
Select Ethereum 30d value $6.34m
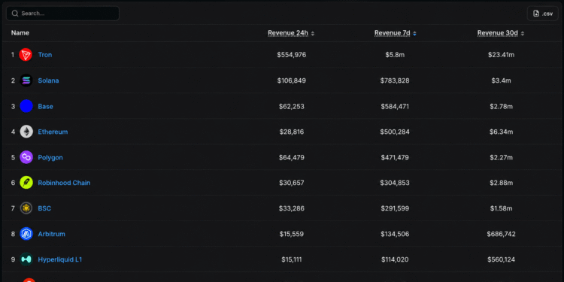tap(501, 132)
